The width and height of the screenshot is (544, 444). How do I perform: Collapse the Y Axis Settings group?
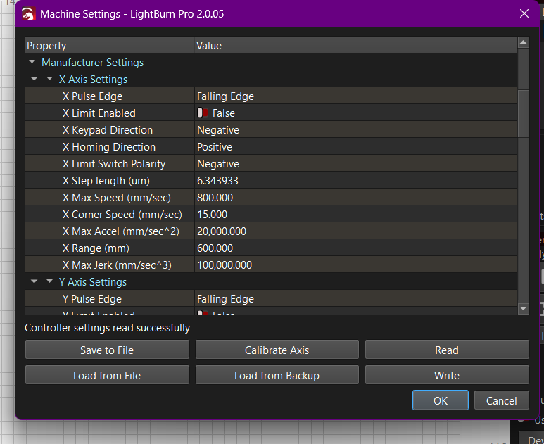49,282
